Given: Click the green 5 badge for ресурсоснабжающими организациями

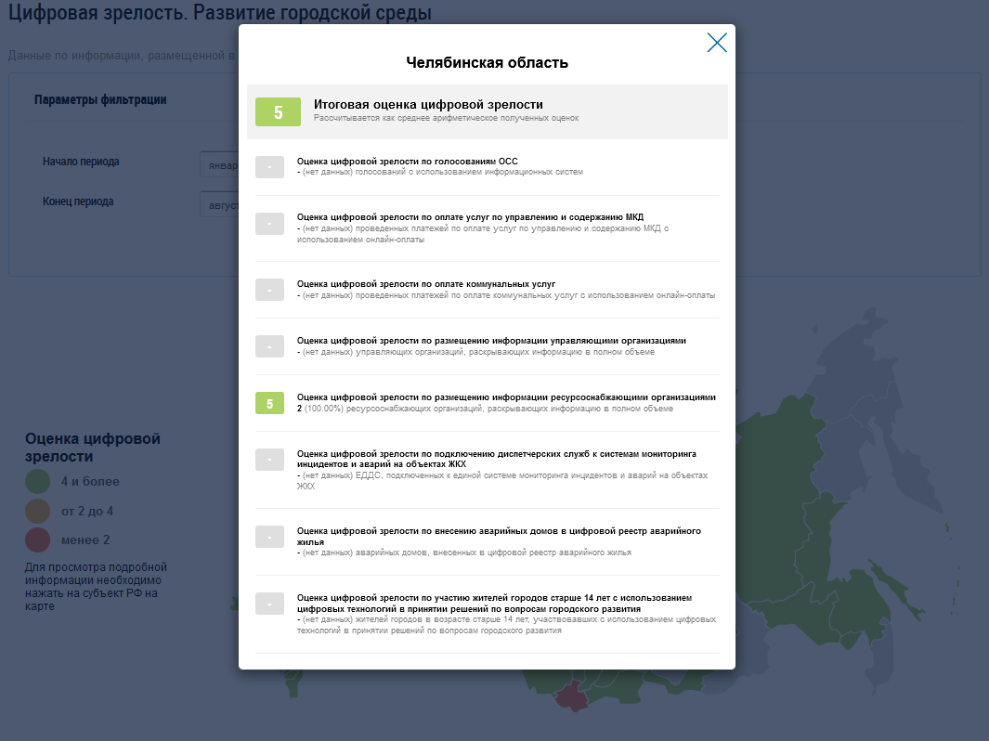Looking at the screenshot, I should point(269,403).
